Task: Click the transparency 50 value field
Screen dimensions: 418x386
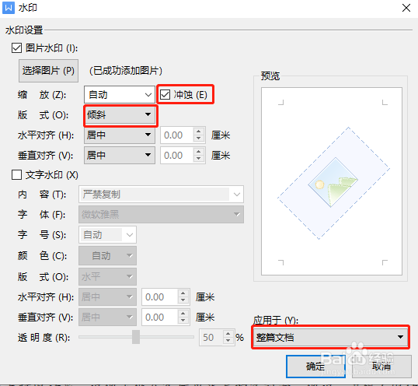Action: pyautogui.click(x=211, y=338)
